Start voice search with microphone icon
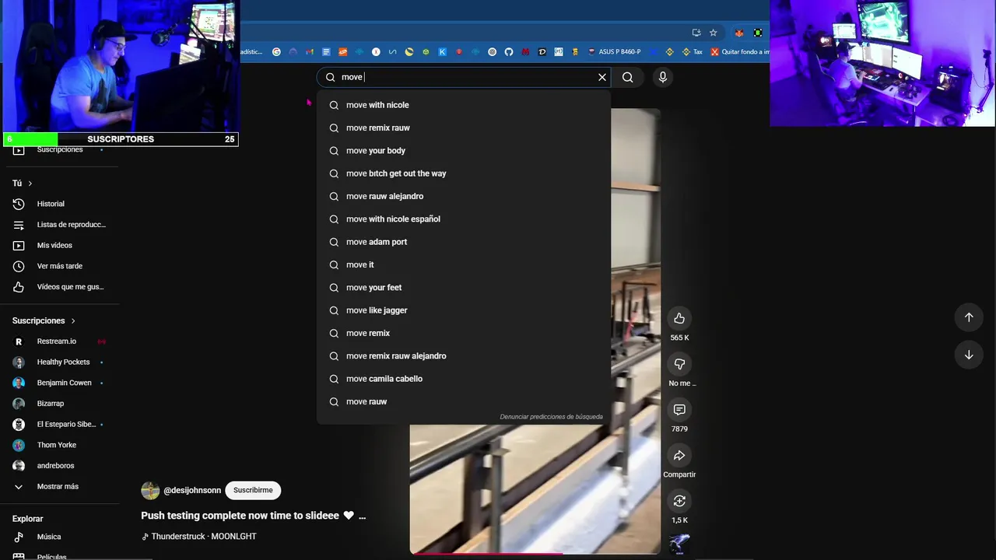 [663, 77]
